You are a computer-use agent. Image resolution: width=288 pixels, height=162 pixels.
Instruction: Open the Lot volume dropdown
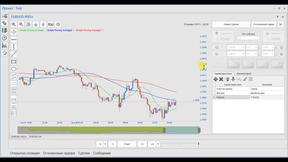[x=258, y=38]
